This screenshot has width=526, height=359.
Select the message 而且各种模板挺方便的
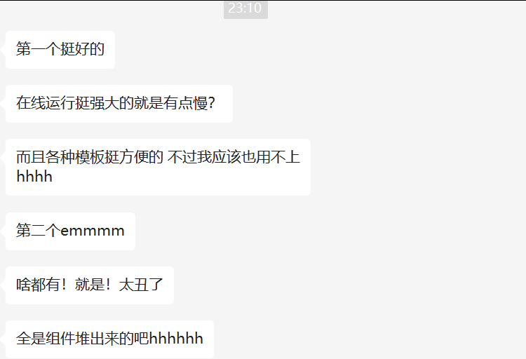tap(158, 167)
